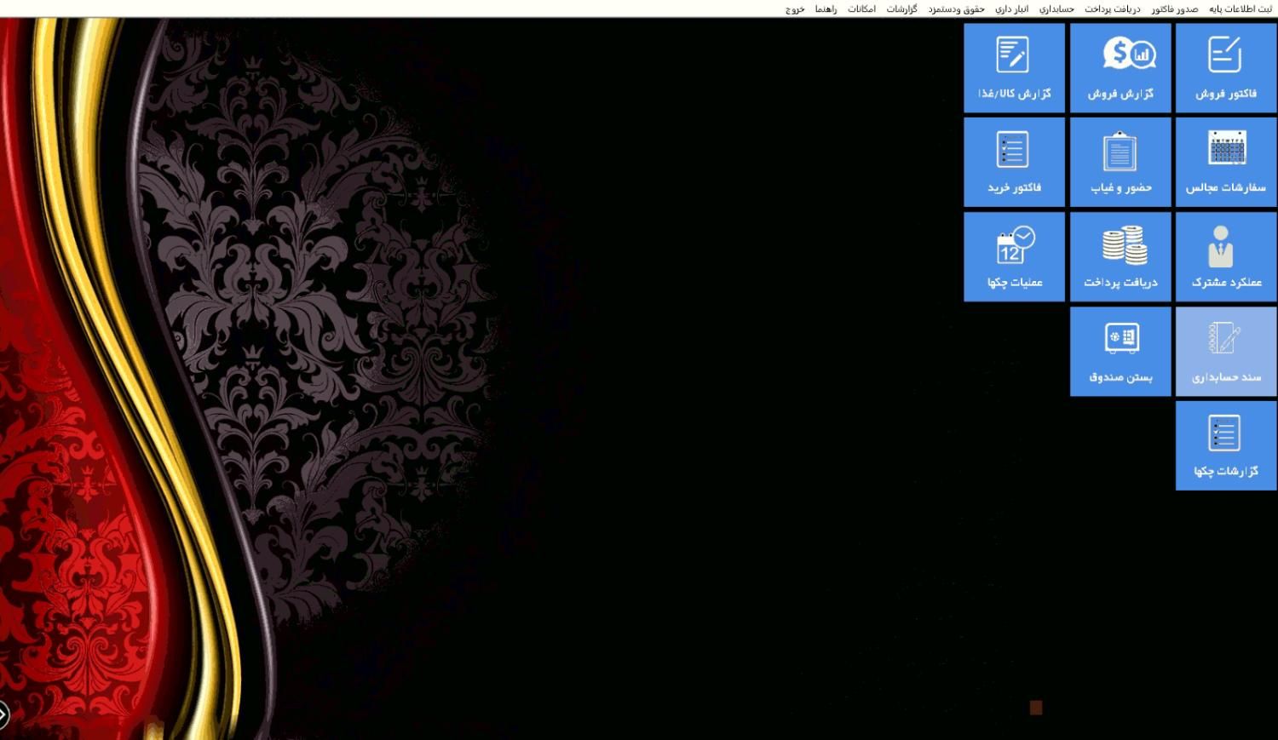Click خروج (exit) in the menu bar
The image size is (1278, 740).
794,9
